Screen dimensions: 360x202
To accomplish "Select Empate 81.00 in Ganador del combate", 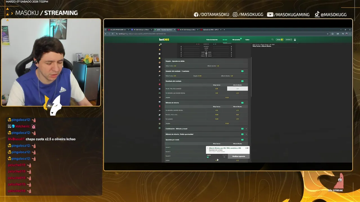I will pos(197,76).
